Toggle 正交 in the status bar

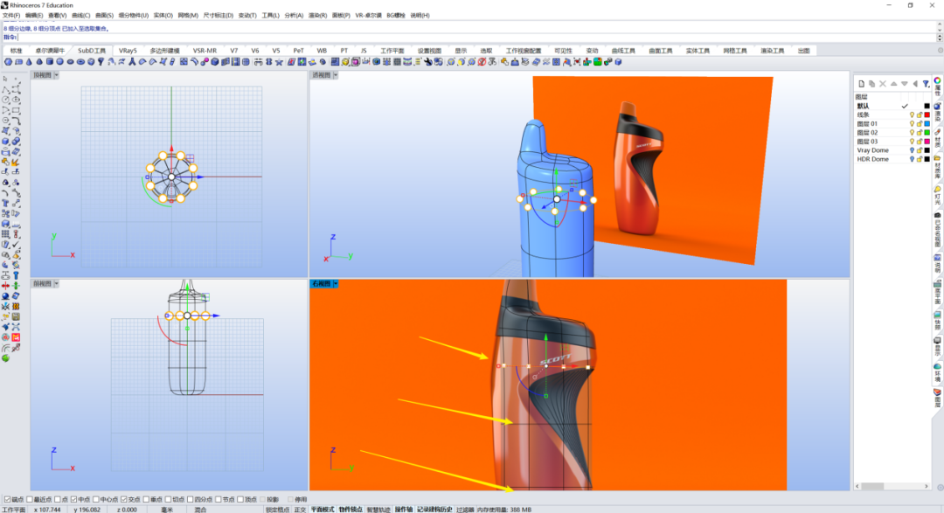(300, 510)
